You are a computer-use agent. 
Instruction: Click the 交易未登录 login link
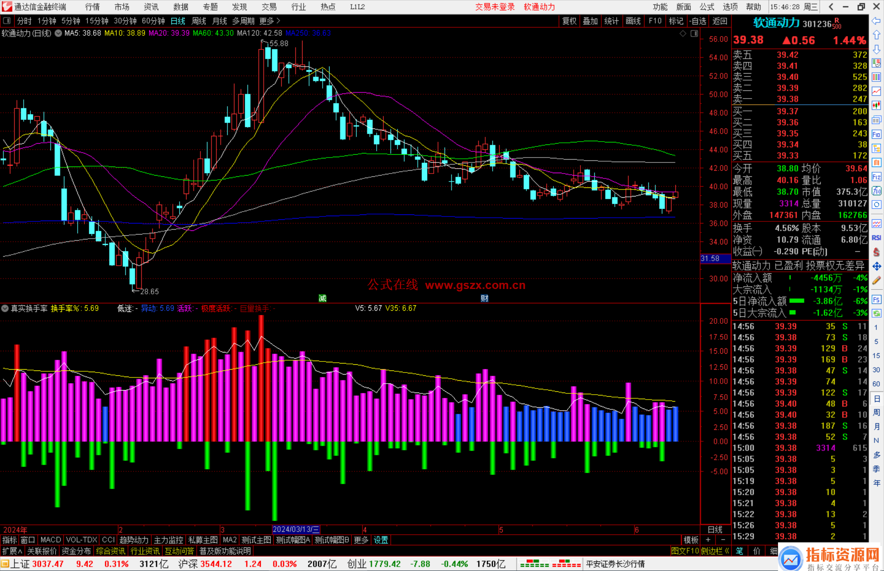coord(495,7)
